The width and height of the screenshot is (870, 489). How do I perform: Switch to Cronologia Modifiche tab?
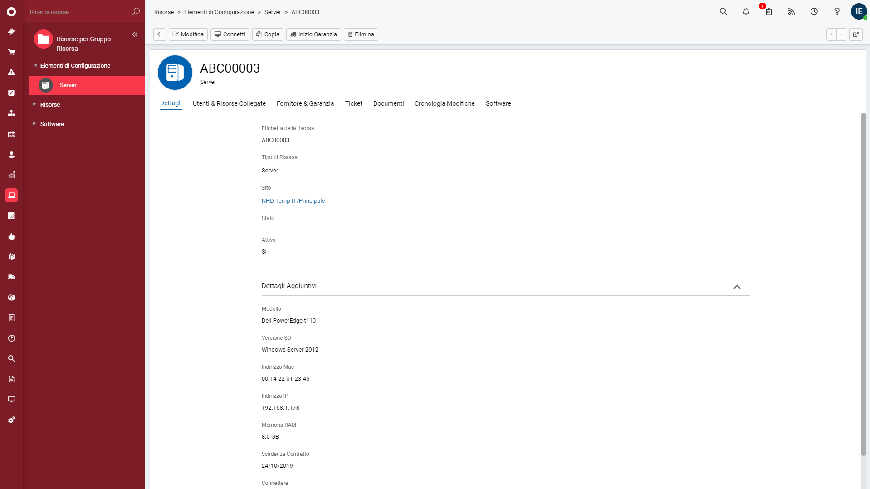coord(445,103)
